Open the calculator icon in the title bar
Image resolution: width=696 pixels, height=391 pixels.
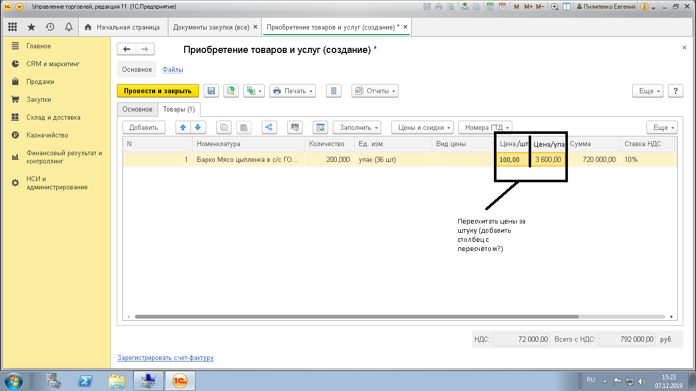490,7
